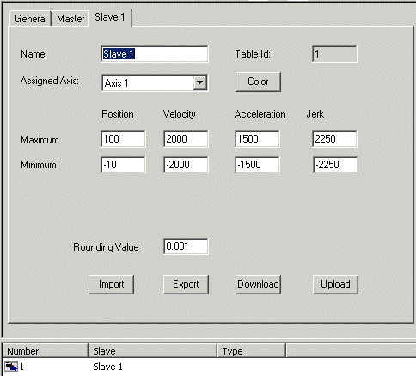
Task: Click the Minimum Velocity field
Action: tap(186, 165)
